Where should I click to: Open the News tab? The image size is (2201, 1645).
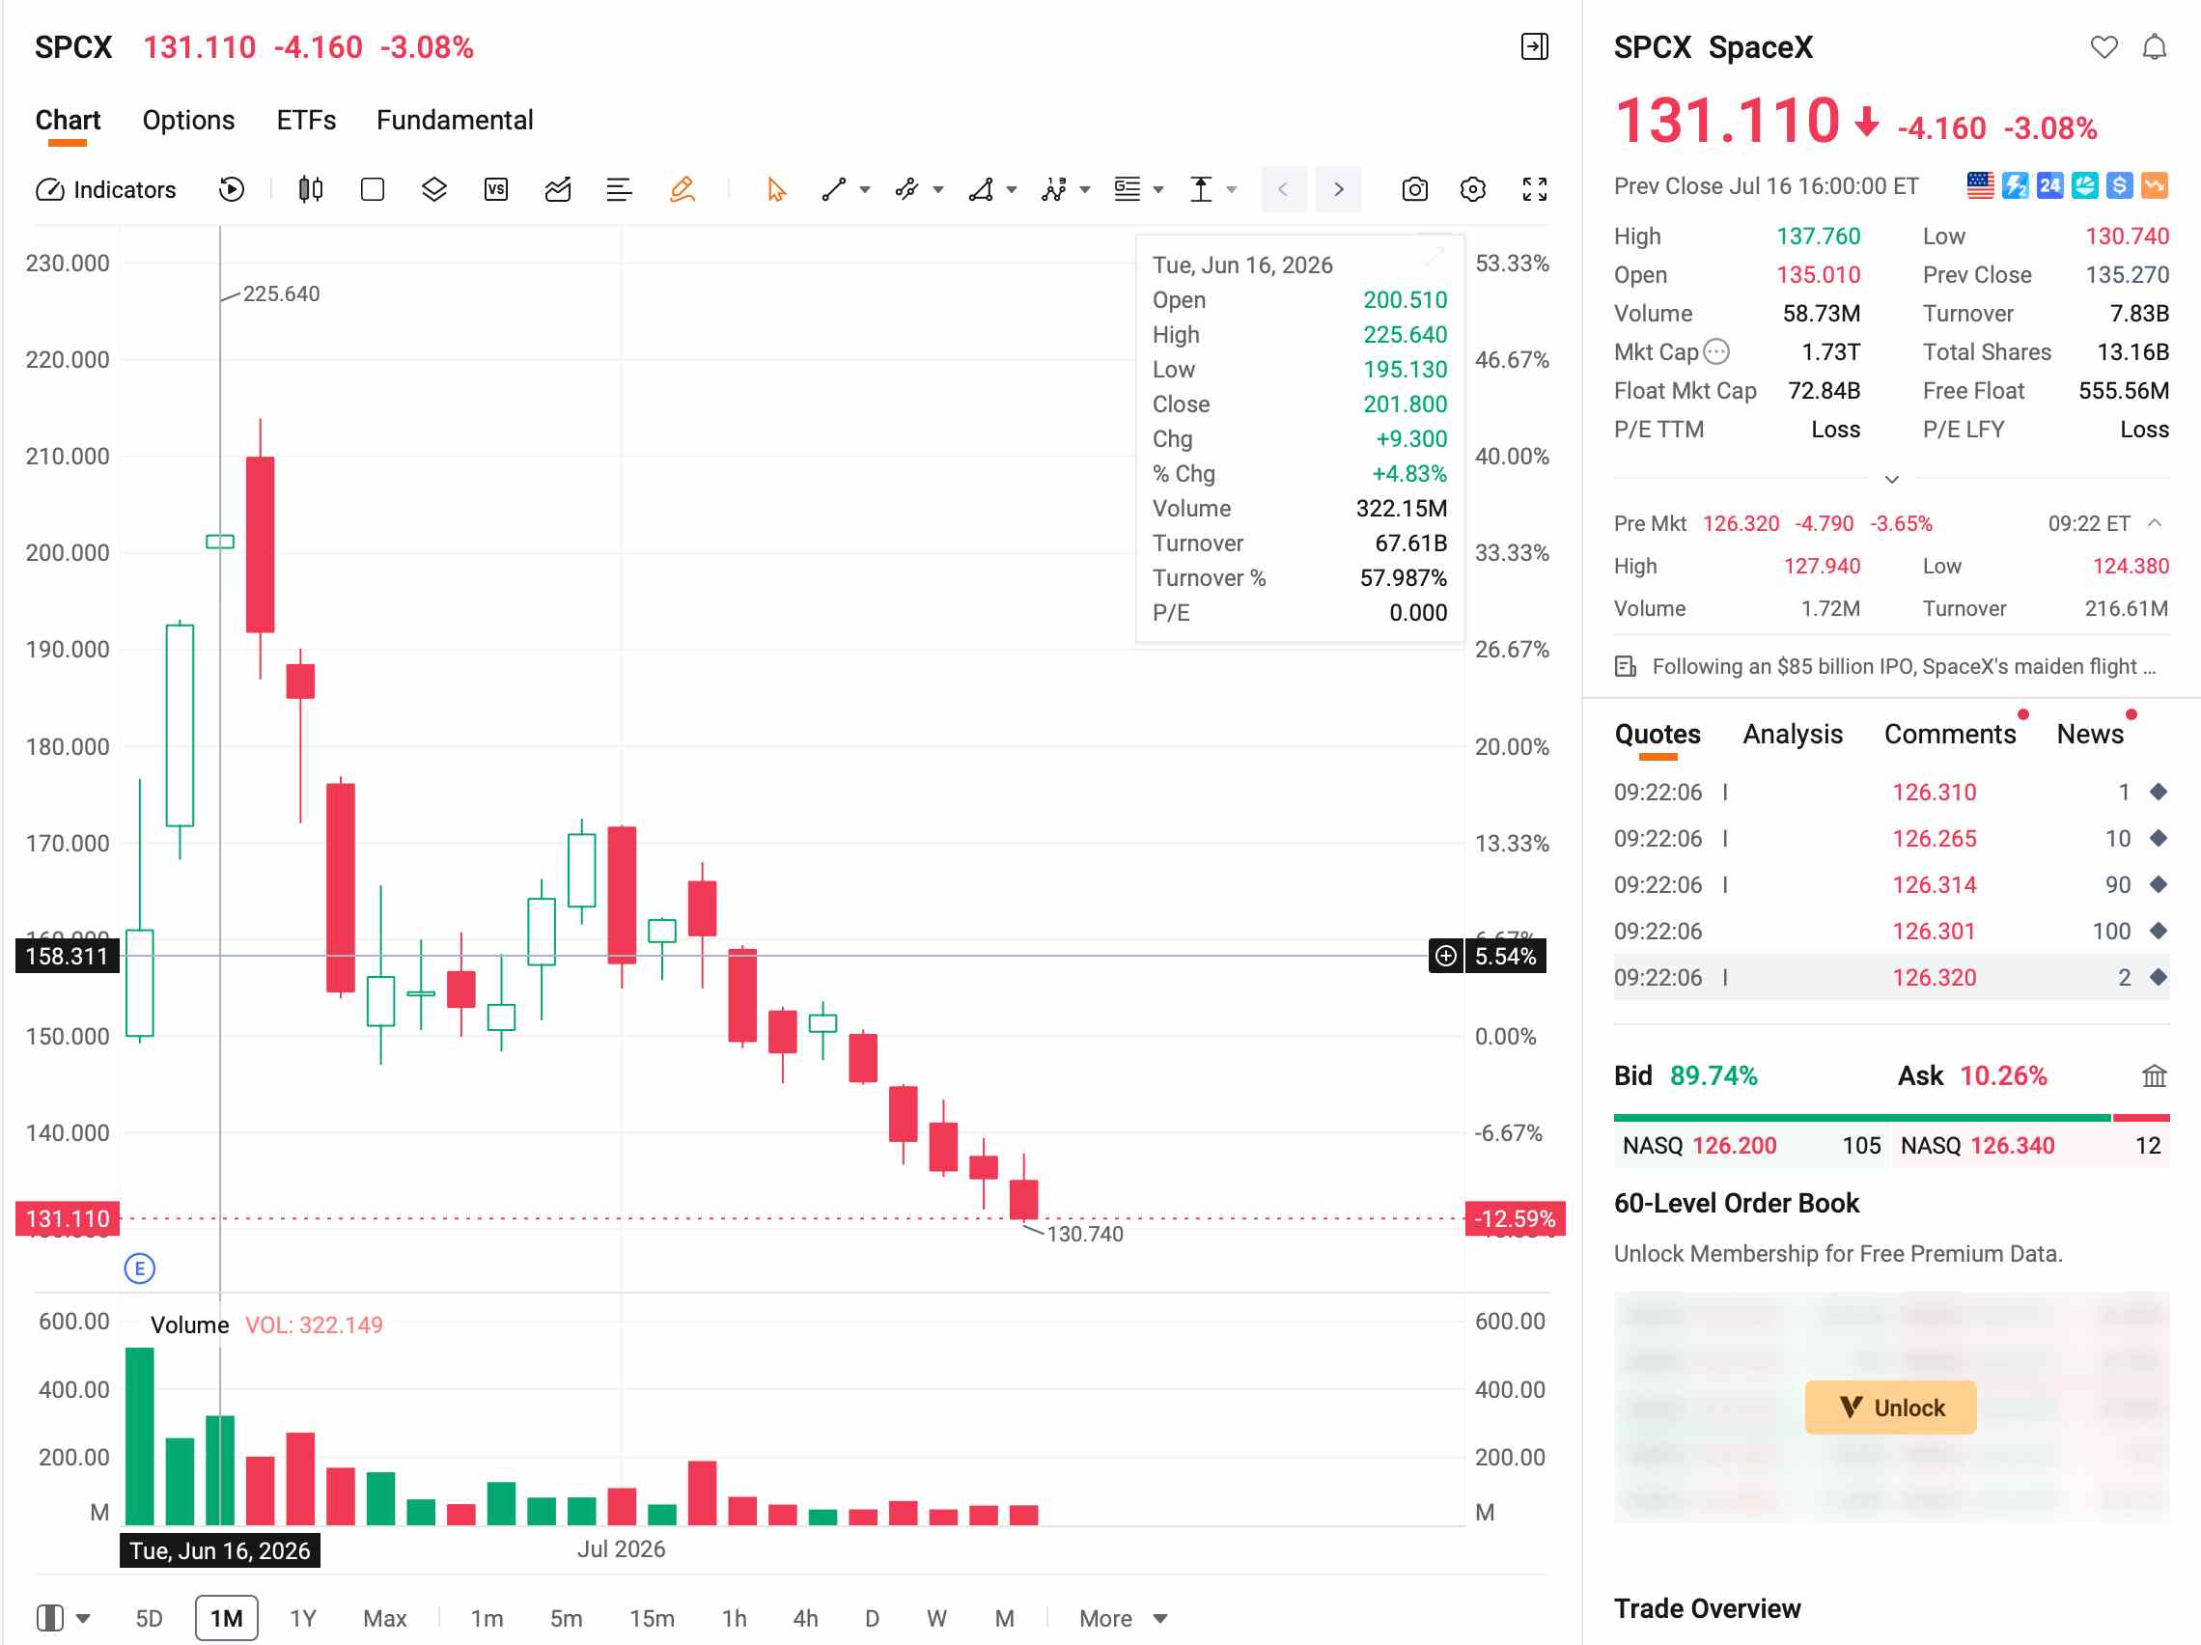[x=2090, y=735]
